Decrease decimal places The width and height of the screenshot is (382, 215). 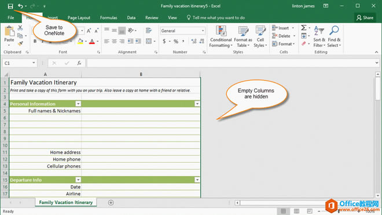point(201,41)
